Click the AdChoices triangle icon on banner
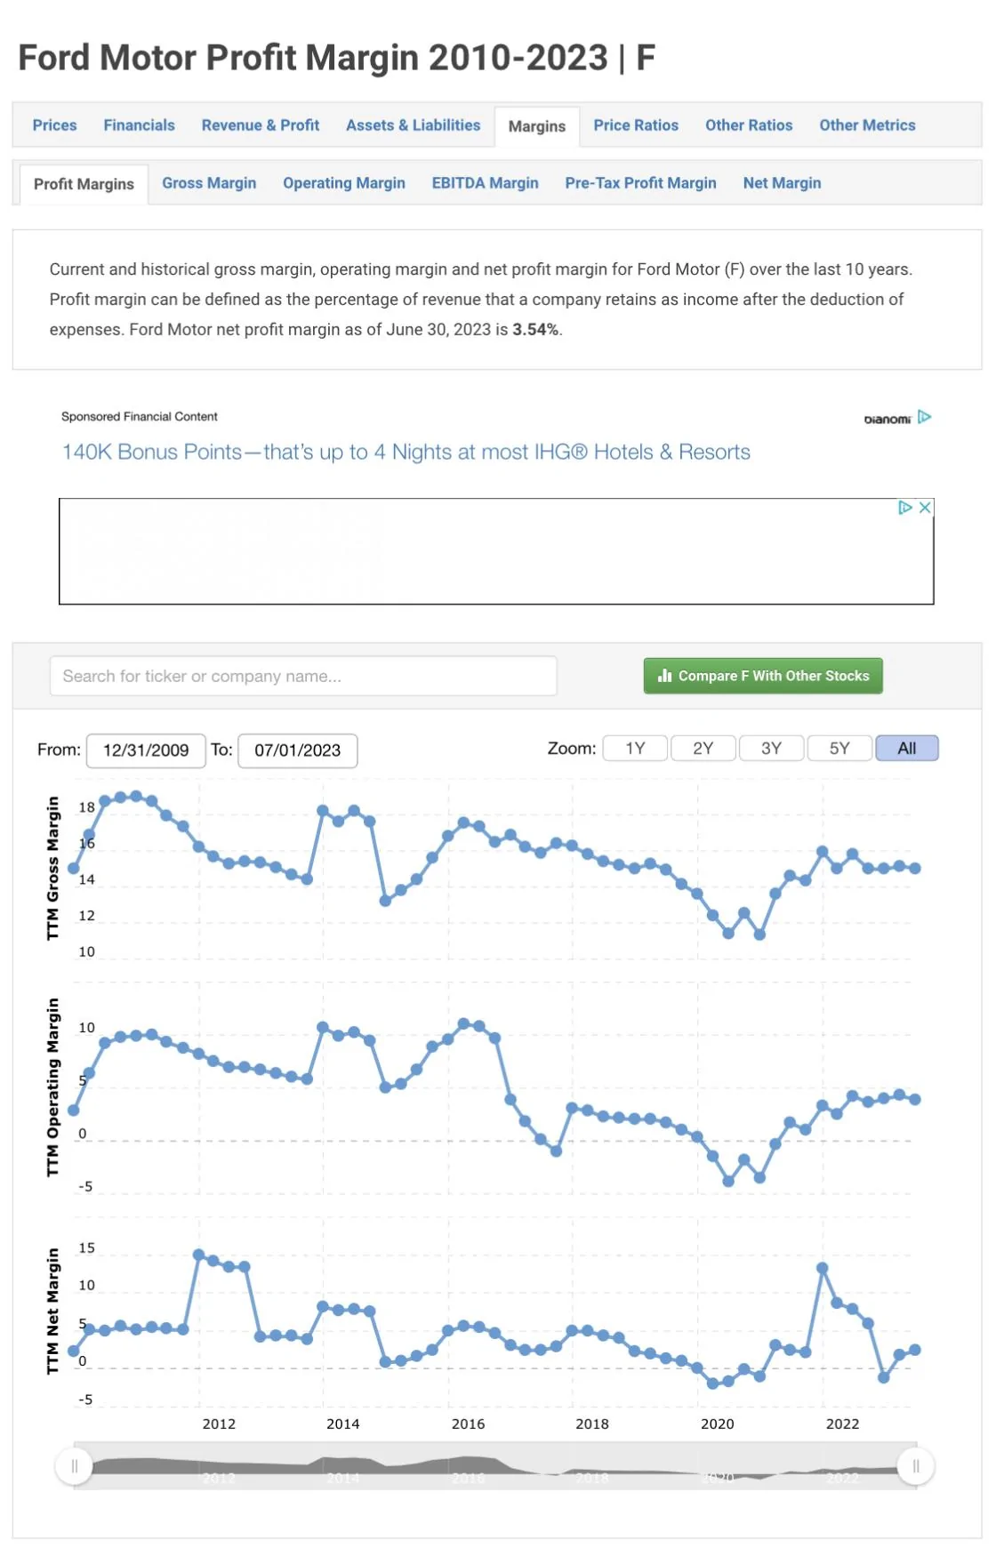 point(905,508)
